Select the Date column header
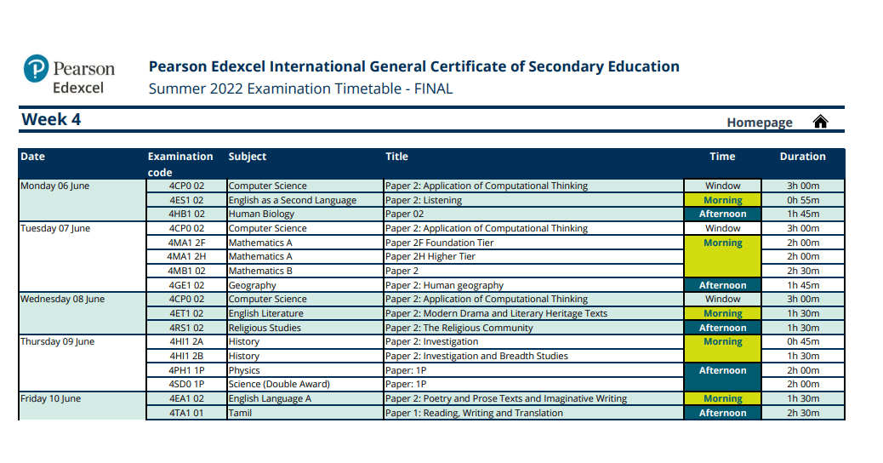The image size is (883, 463). pos(33,157)
